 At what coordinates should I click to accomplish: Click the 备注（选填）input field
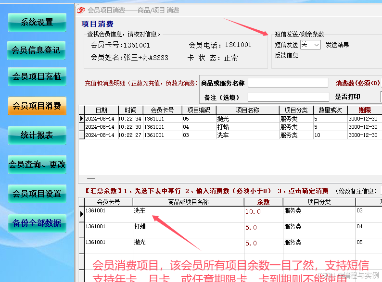pyautogui.click(x=288, y=97)
